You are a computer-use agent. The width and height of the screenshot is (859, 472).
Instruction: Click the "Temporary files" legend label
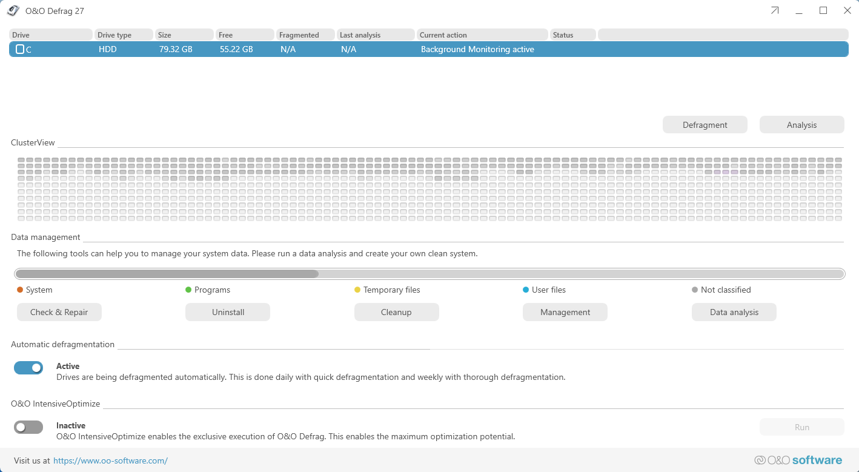[392, 290]
